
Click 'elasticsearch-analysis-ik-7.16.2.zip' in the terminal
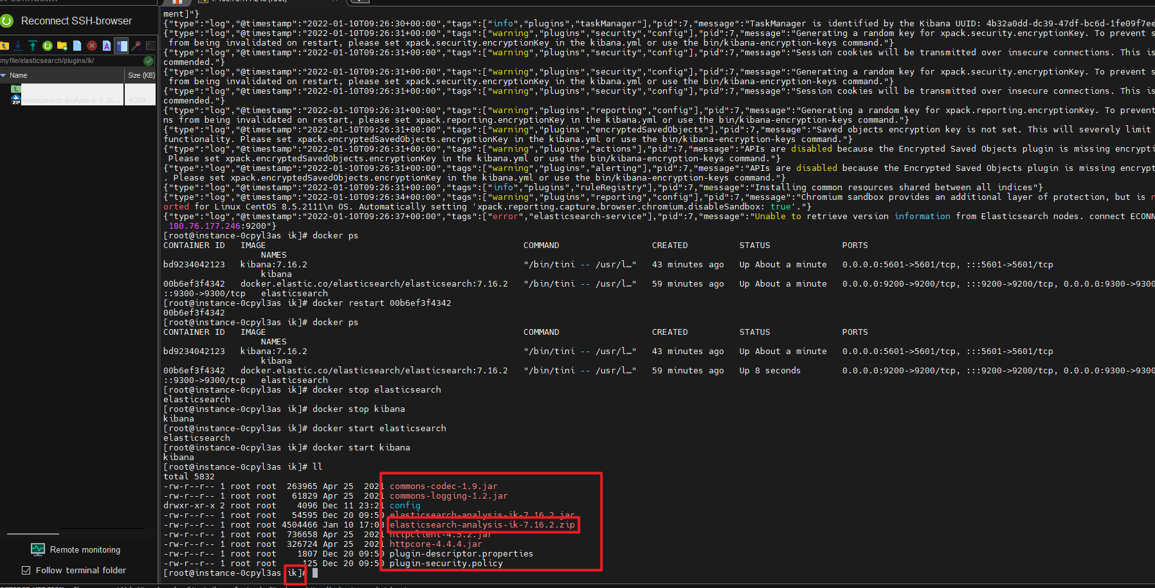(482, 525)
